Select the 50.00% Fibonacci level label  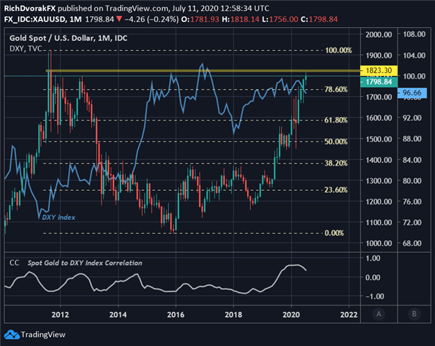pos(336,142)
